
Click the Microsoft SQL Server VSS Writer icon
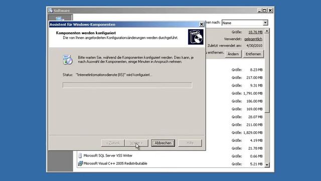point(80,155)
